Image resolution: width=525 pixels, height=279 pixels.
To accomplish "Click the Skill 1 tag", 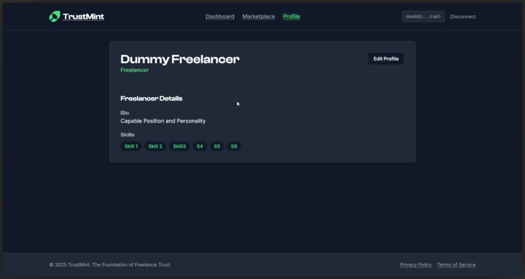I will 131,147.
